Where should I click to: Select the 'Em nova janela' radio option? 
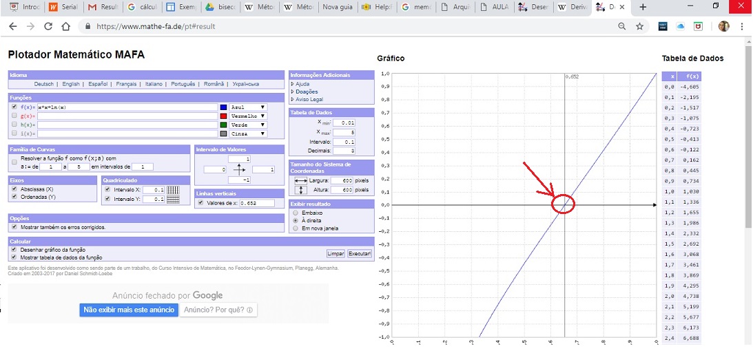(x=296, y=228)
